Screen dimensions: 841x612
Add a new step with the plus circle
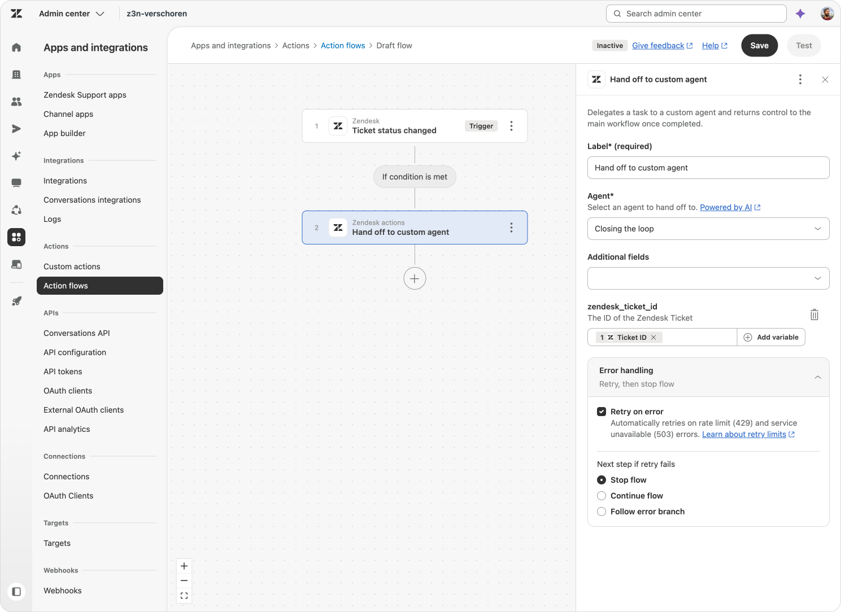point(415,278)
